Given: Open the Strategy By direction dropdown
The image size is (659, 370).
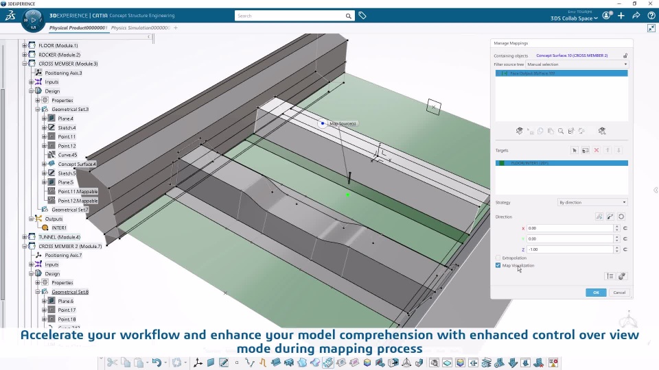Looking at the screenshot, I should coord(592,202).
